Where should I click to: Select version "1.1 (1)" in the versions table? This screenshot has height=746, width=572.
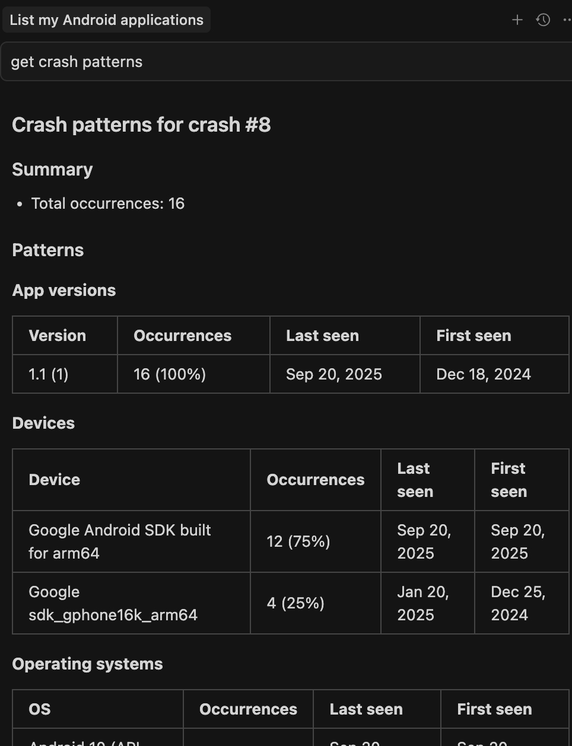click(x=48, y=374)
